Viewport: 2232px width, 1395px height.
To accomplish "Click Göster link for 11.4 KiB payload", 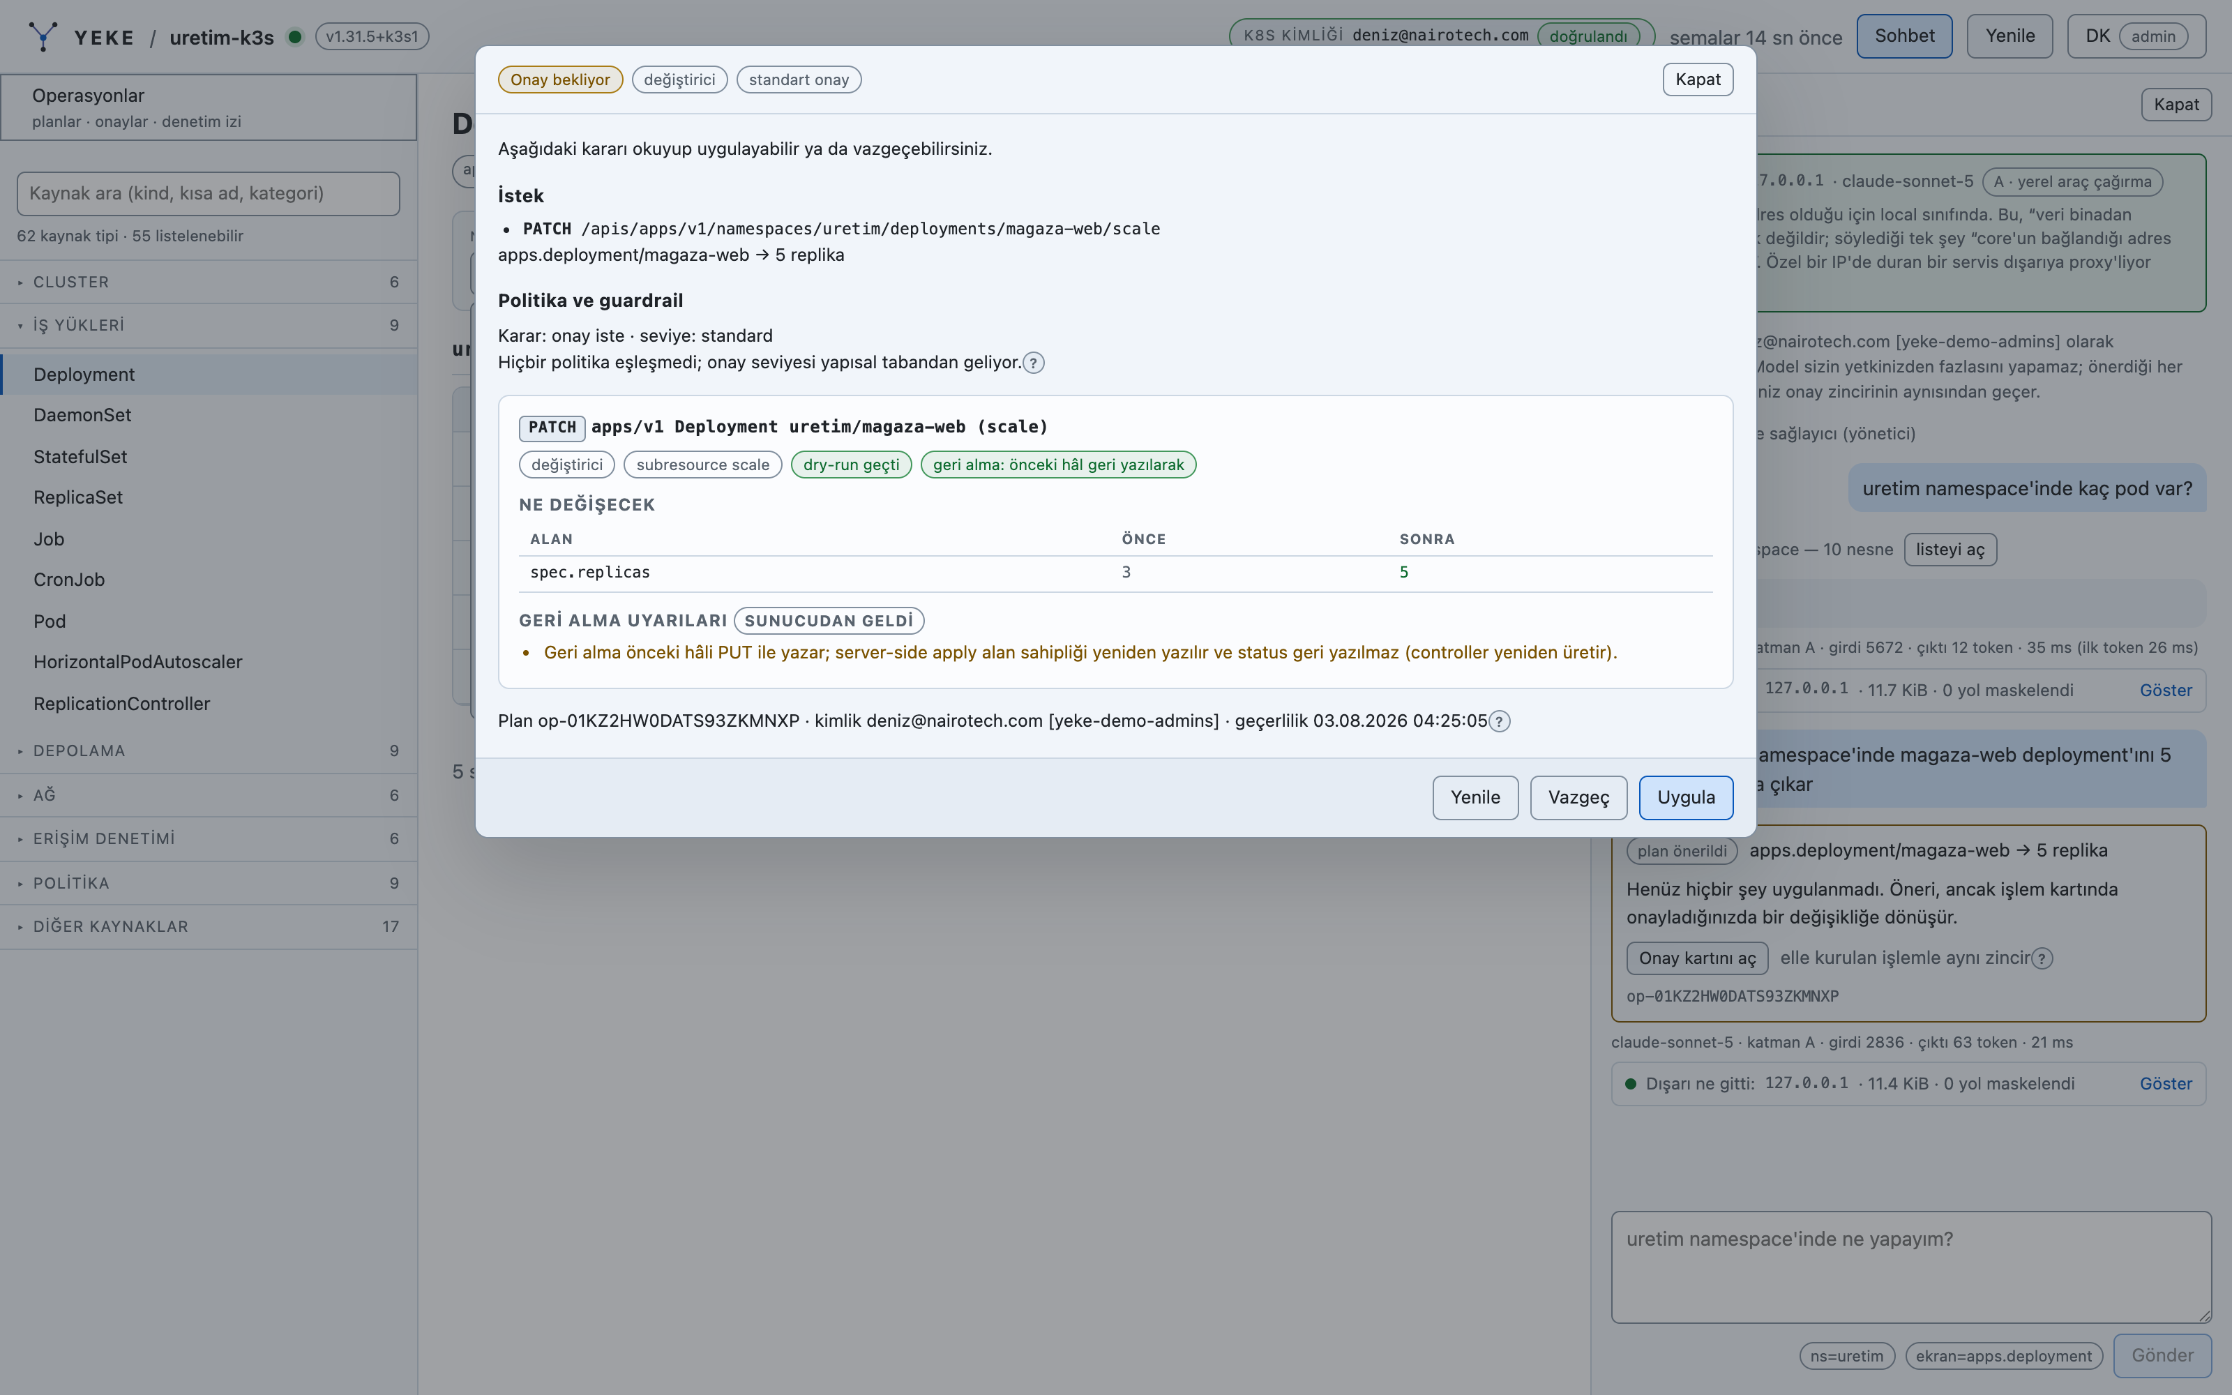I will (x=2166, y=1084).
